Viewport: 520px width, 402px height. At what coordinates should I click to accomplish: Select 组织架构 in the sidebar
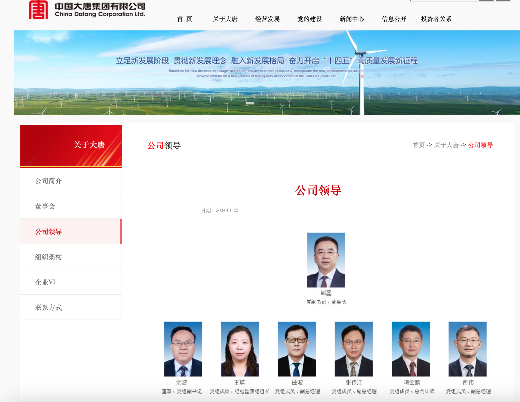point(49,257)
